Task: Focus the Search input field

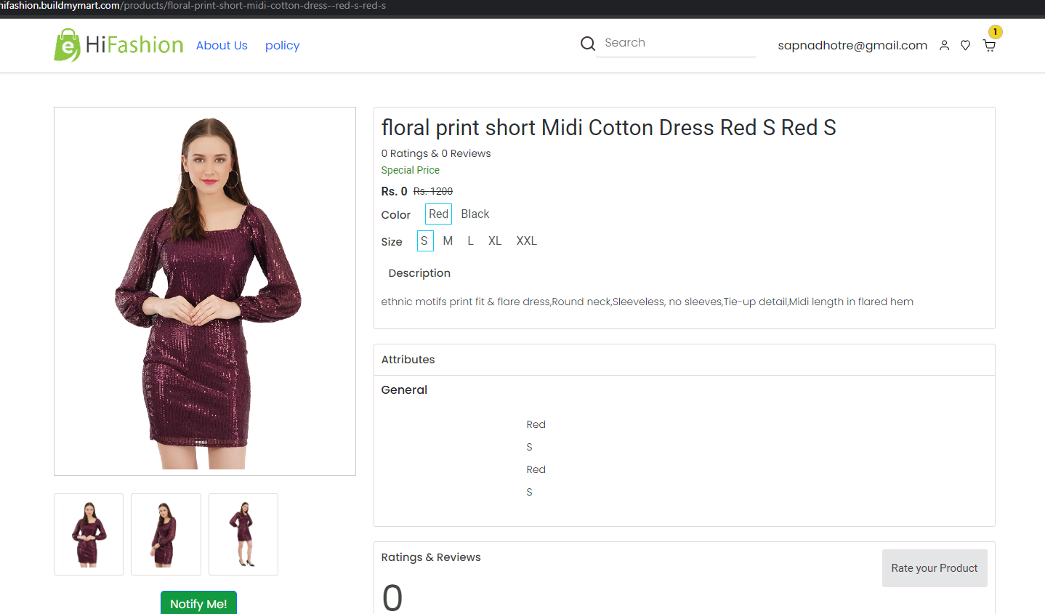Action: click(x=676, y=43)
